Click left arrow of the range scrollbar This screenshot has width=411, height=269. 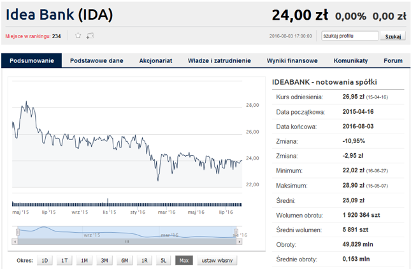tap(15, 242)
